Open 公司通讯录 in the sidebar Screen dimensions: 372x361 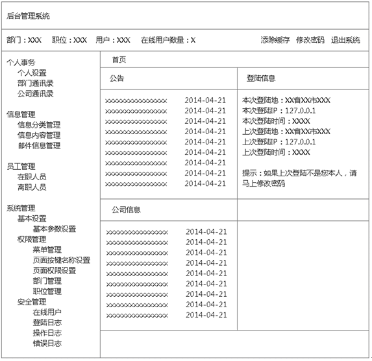(35, 93)
